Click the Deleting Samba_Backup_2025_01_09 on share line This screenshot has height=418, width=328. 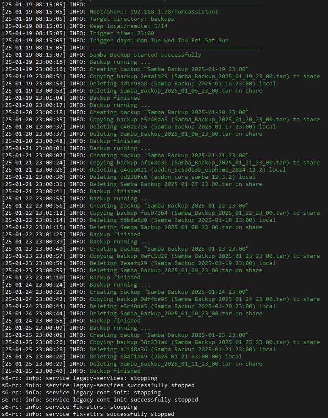point(176,270)
